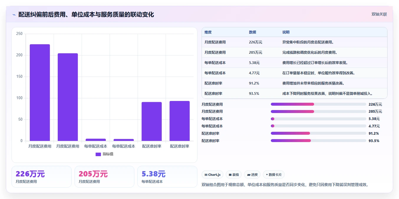Click the 93.5 配送准时率 chart bar

(179, 121)
